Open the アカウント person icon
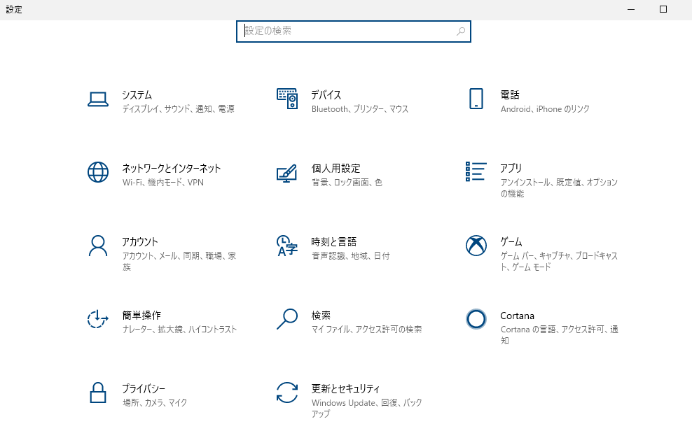 (98, 246)
